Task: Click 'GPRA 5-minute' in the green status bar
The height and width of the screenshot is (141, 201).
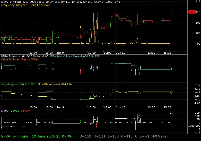Action: pyautogui.click(x=15, y=136)
